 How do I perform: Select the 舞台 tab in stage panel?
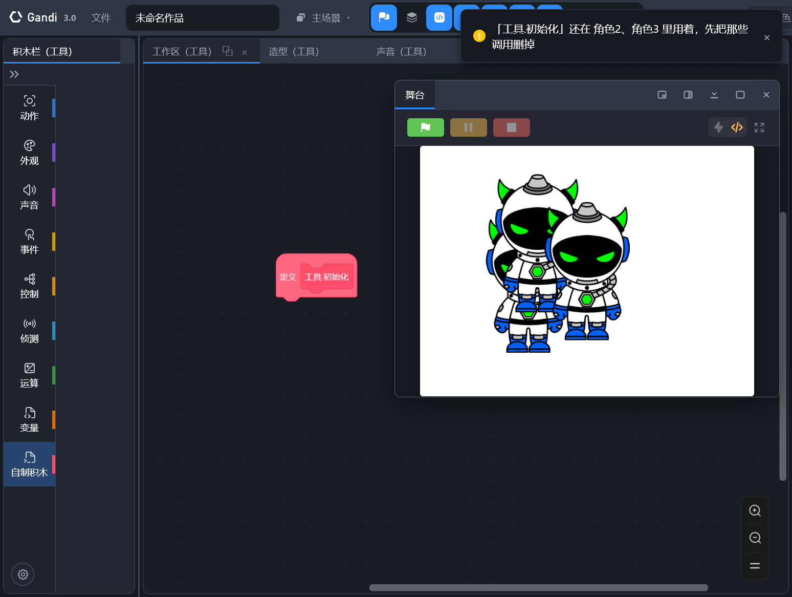(x=415, y=95)
